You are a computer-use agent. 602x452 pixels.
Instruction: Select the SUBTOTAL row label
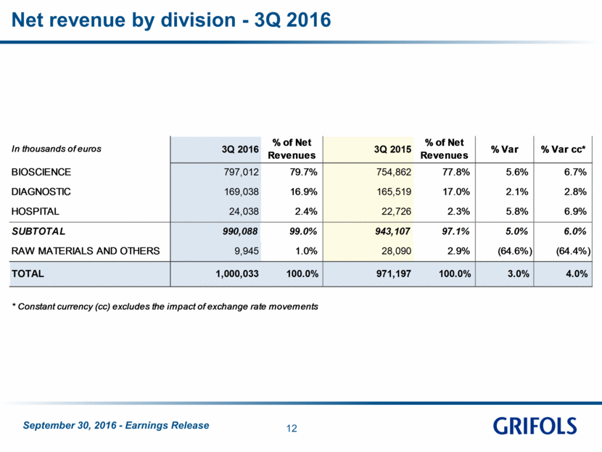tap(38, 231)
